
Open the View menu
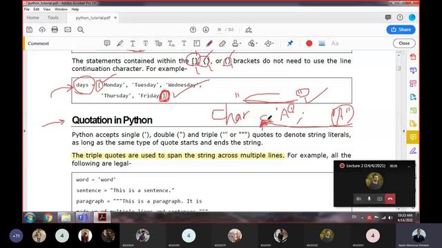(47, 9)
